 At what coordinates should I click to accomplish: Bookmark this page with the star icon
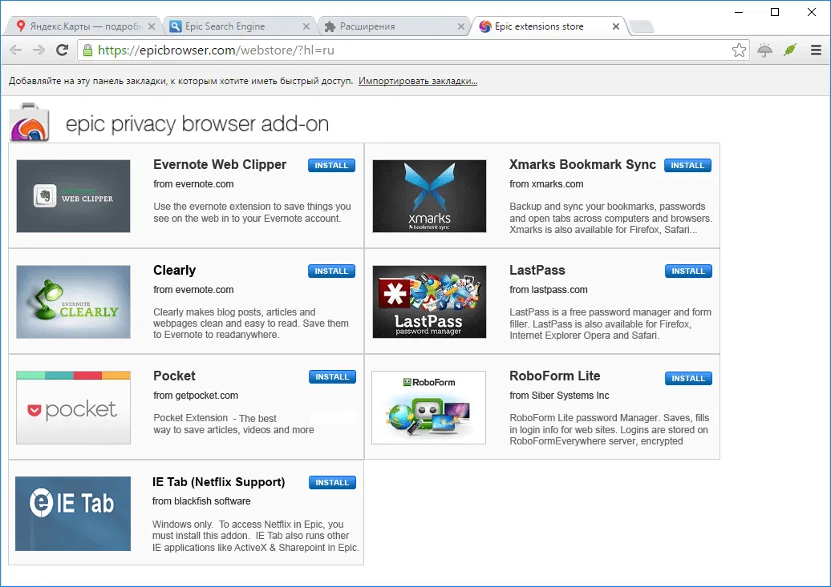(739, 50)
